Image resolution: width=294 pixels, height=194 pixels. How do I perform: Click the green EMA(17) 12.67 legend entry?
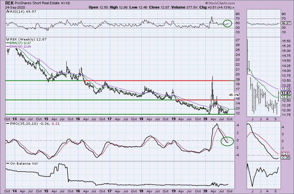pyautogui.click(x=18, y=43)
